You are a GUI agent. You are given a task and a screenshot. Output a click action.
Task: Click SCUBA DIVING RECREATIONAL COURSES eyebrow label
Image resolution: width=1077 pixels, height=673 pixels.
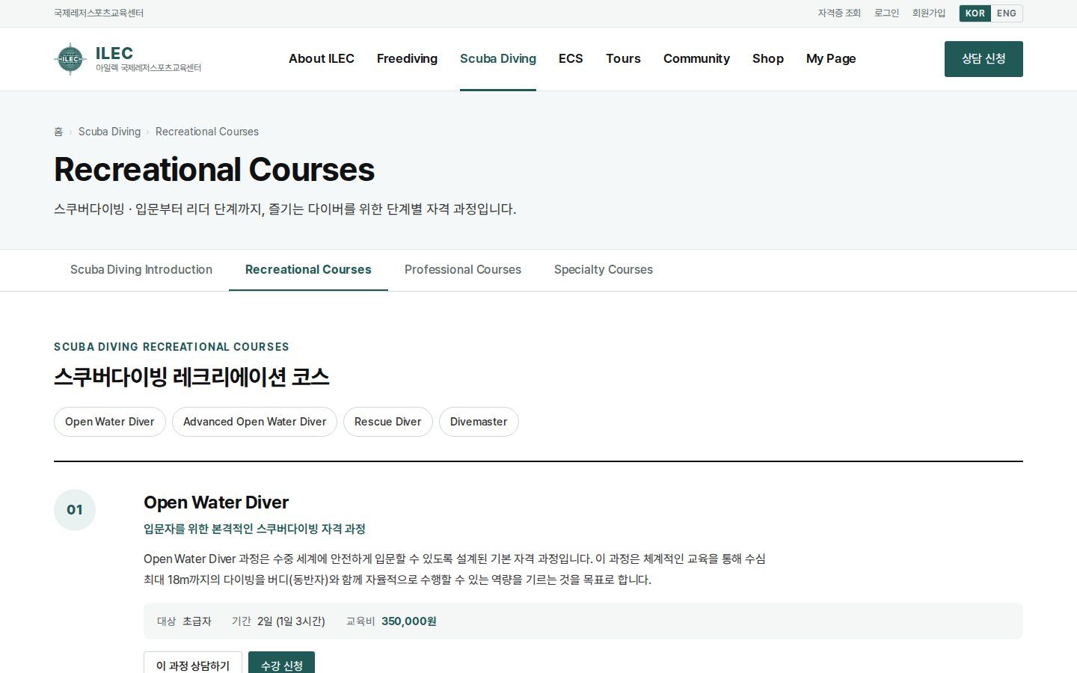click(171, 347)
